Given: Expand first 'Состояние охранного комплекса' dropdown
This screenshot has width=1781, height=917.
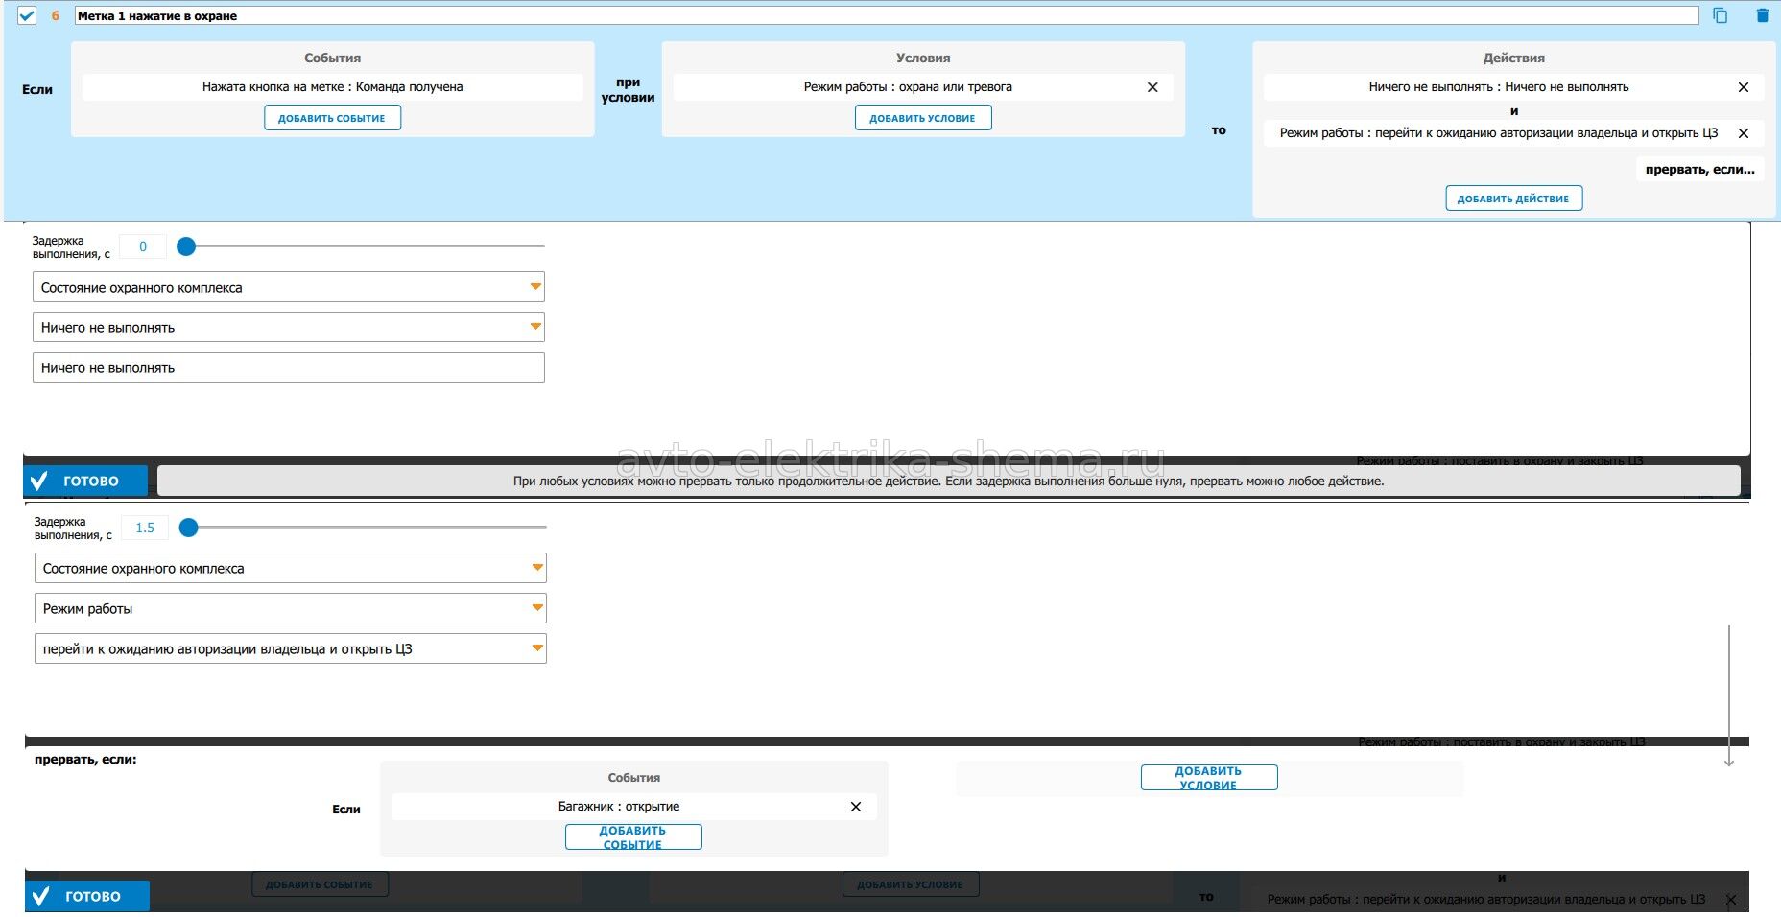Looking at the screenshot, I should coord(288,288).
